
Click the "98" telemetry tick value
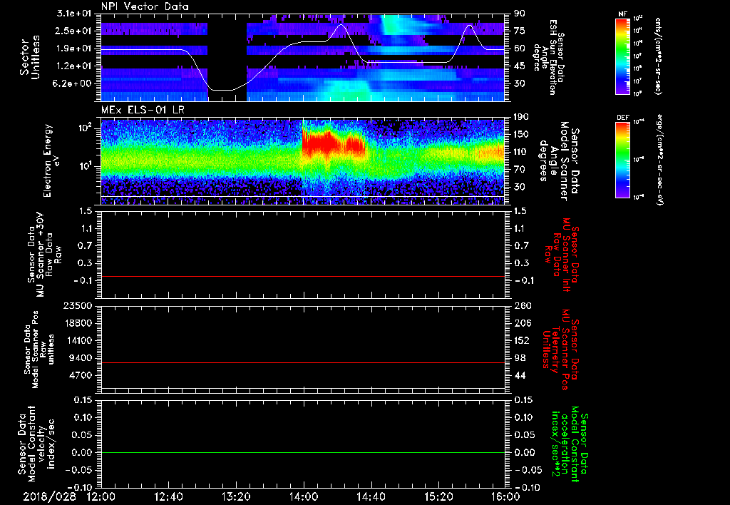tap(519, 358)
